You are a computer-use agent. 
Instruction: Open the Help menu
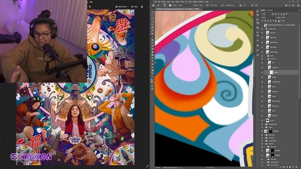pos(207,2)
